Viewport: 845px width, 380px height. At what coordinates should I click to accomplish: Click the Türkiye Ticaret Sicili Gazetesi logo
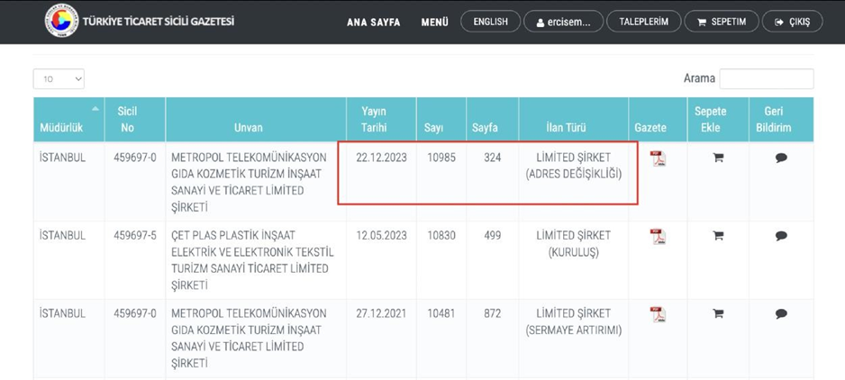(x=61, y=22)
